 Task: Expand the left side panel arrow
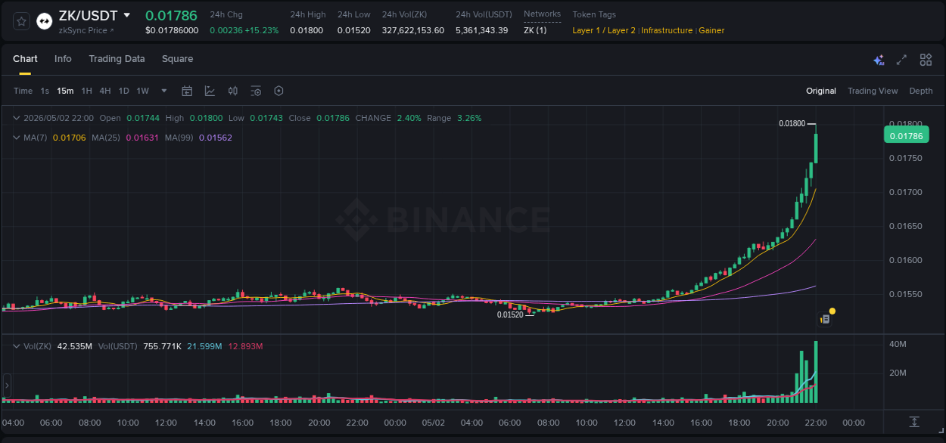click(x=6, y=386)
